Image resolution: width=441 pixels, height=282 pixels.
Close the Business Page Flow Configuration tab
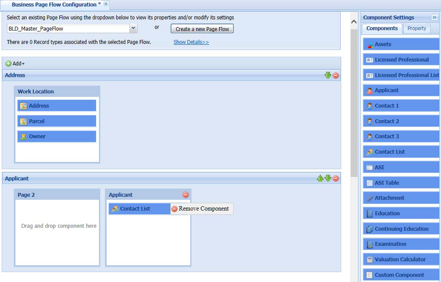pos(106,4)
